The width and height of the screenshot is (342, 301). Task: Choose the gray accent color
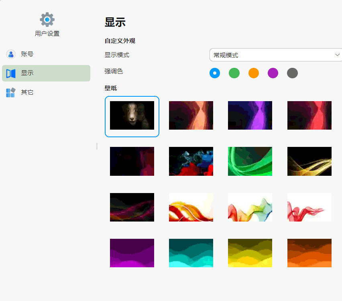click(292, 73)
